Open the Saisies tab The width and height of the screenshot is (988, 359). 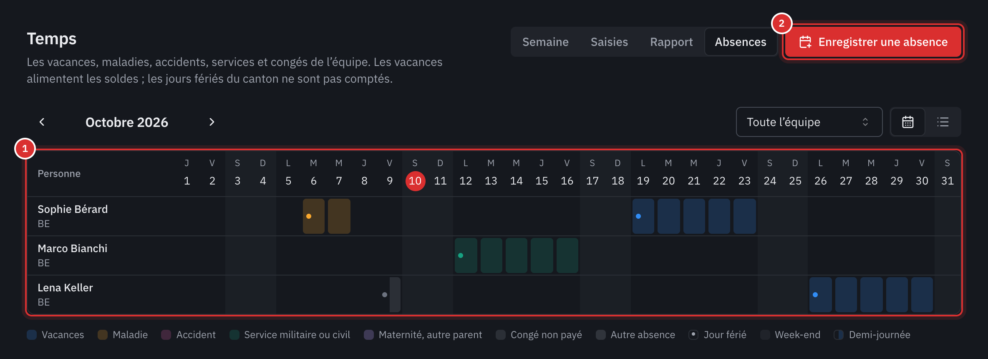609,42
